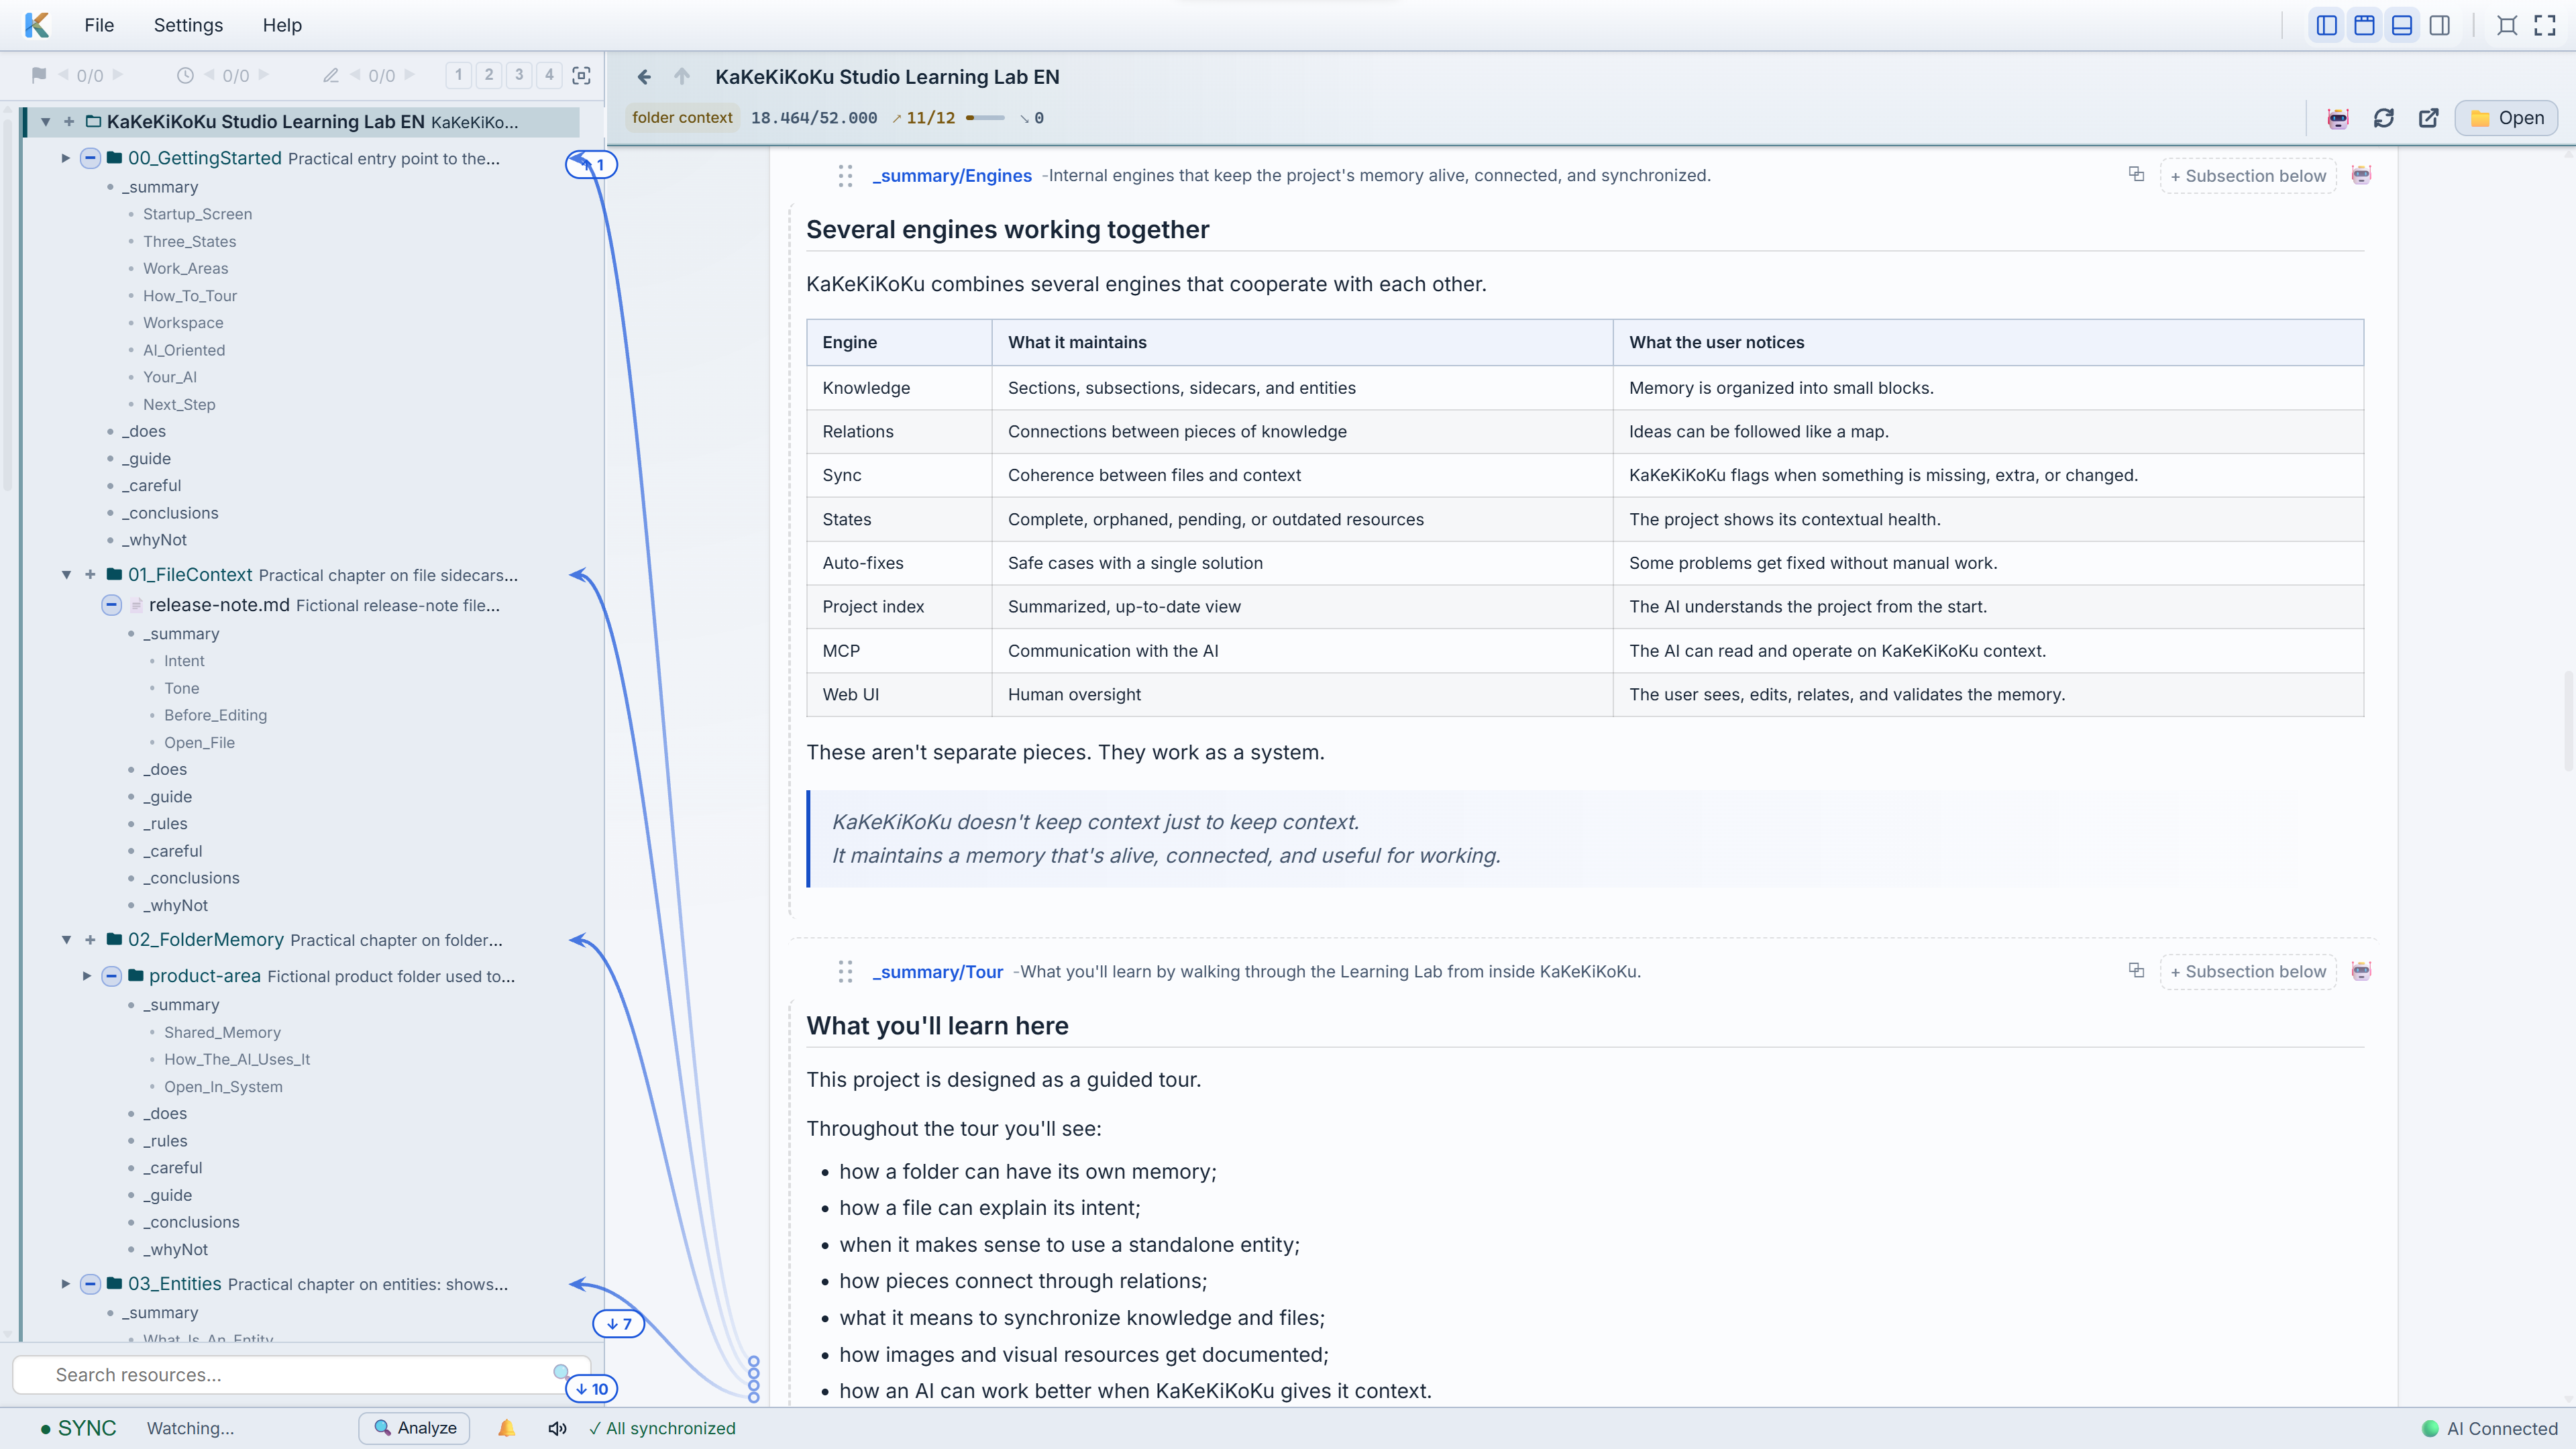Open folder in external window icon
The width and height of the screenshot is (2576, 1449).
pyautogui.click(x=2429, y=118)
